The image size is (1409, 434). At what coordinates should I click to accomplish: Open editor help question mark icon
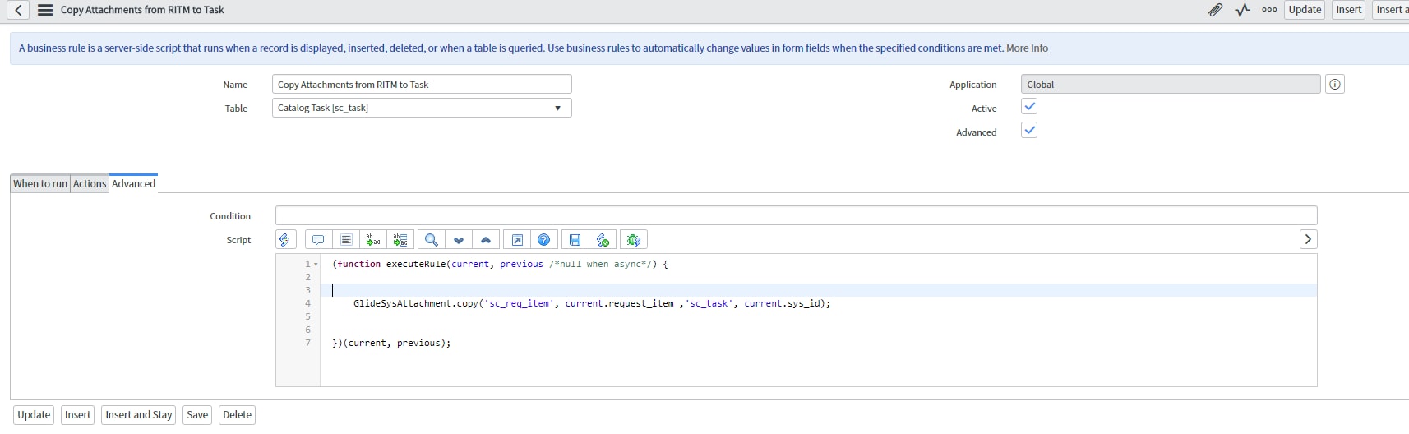(x=544, y=239)
